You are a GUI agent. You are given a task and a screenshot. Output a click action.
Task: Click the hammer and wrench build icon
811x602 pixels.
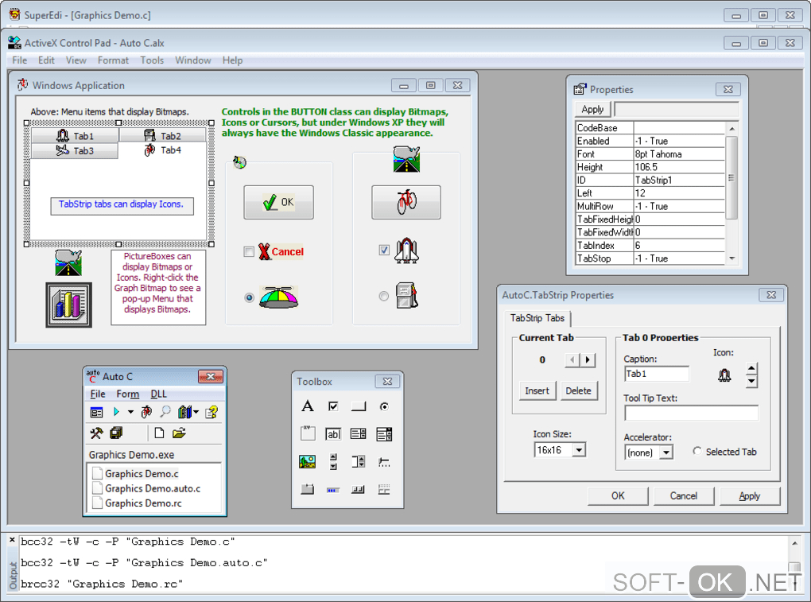click(96, 433)
